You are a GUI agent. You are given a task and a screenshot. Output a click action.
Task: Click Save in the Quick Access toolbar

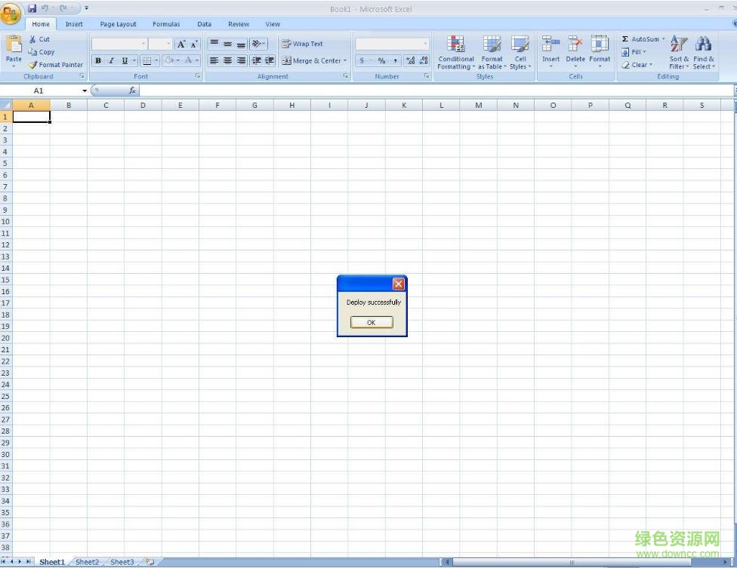click(32, 8)
